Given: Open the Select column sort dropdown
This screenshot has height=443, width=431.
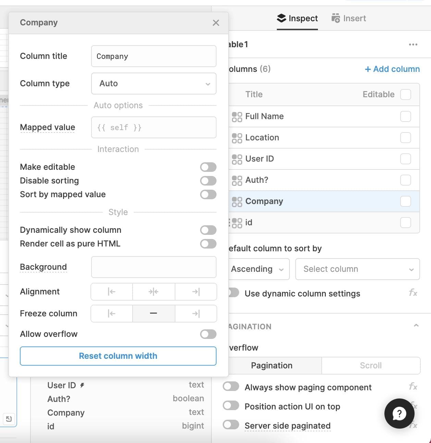Looking at the screenshot, I should click(x=357, y=269).
